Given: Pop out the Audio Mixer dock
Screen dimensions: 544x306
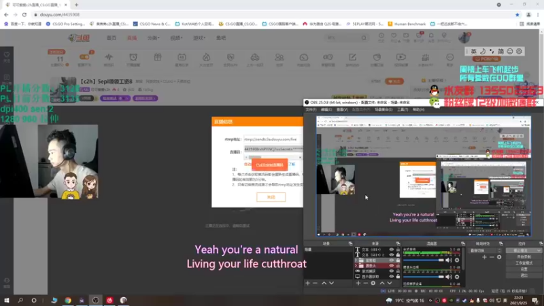Looking at the screenshot, I should click(463, 243).
